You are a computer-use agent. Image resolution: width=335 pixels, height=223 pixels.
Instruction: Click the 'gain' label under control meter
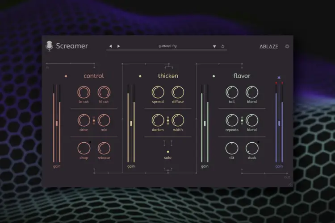(x=57, y=166)
